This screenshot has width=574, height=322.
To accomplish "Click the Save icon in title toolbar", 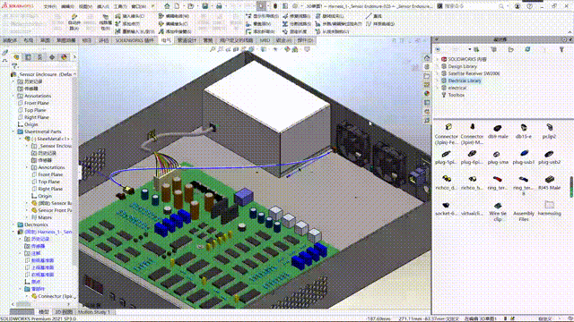I will click(x=205, y=6).
